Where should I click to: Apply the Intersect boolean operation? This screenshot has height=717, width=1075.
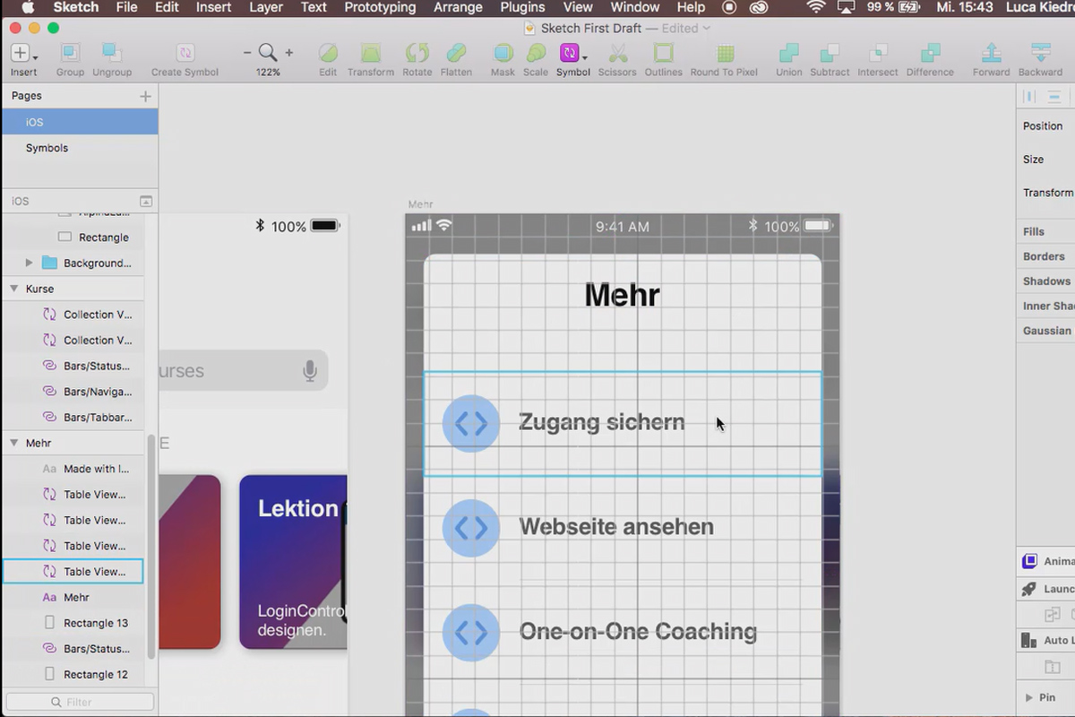click(878, 53)
